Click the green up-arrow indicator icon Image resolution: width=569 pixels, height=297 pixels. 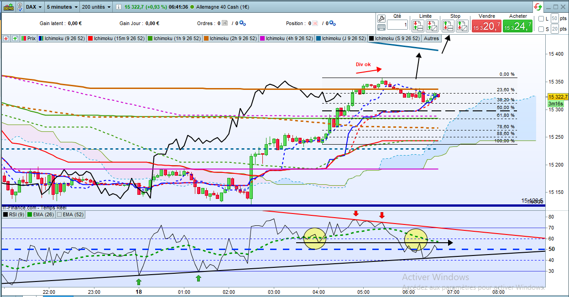pos(15,38)
